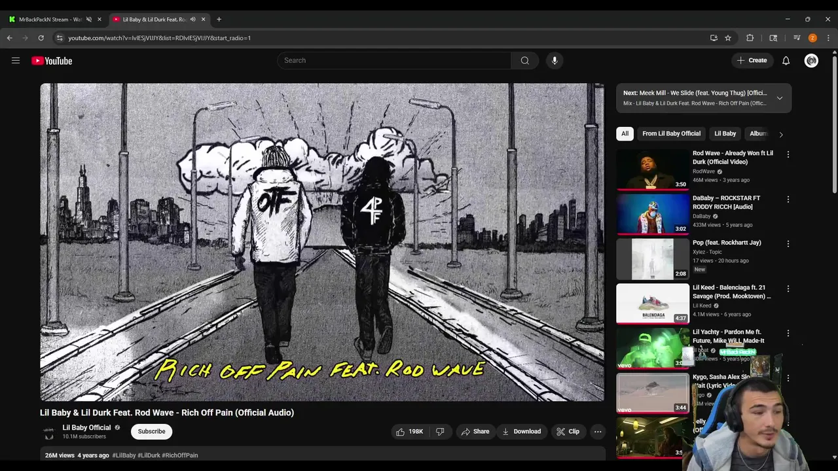Open Lil Baby Official channel name link
Viewport: 838px width, 471px height.
[86, 428]
